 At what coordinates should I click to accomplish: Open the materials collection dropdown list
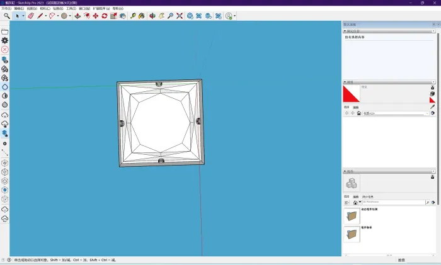point(427,113)
